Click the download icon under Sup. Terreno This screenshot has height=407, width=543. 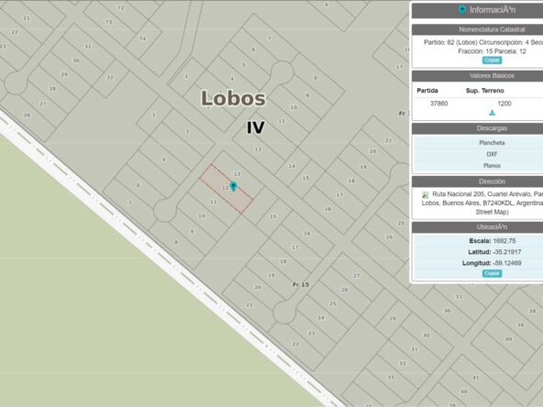pyautogui.click(x=492, y=113)
